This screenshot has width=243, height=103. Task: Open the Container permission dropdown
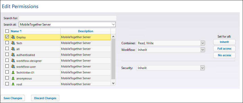[x=203, y=43]
